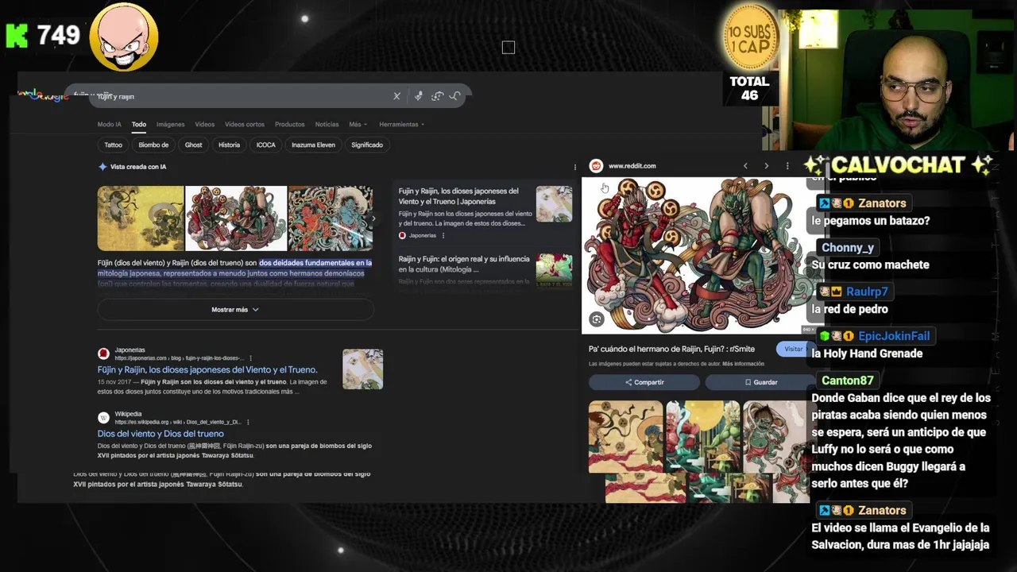The width and height of the screenshot is (1017, 572).
Task: Go to previous image in preview panel
Action: [x=745, y=166]
